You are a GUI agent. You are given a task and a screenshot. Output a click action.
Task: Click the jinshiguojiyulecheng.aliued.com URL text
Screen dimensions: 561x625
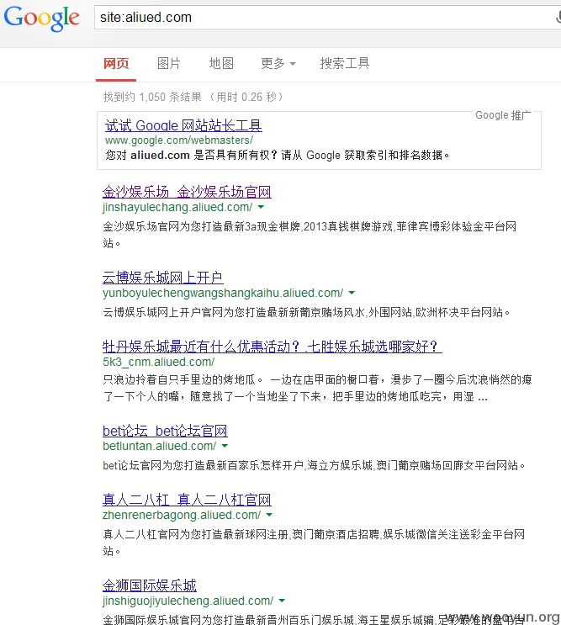click(x=188, y=601)
